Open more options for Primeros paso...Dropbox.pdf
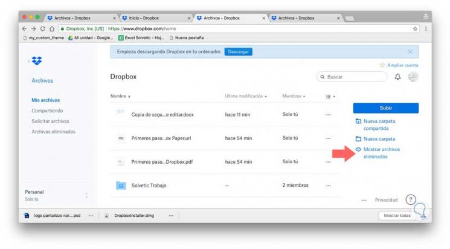Image resolution: width=450 pixels, height=249 pixels. click(x=329, y=162)
